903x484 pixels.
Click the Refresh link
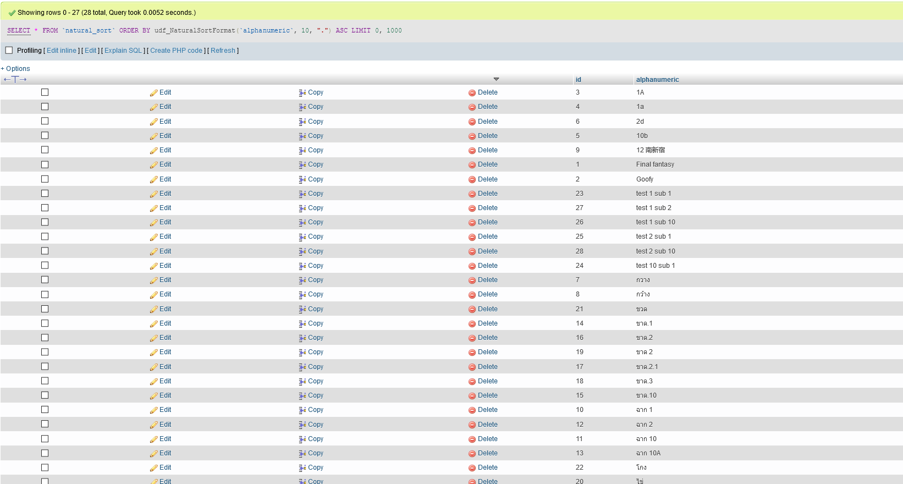coord(223,51)
